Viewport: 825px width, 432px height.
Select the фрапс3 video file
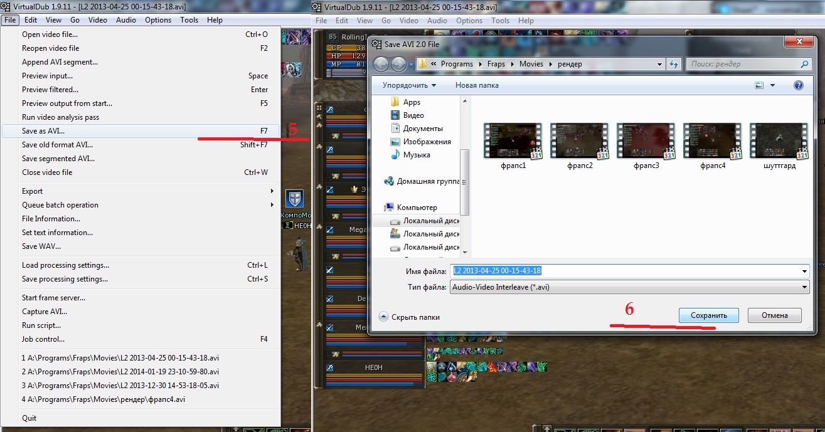[646, 146]
